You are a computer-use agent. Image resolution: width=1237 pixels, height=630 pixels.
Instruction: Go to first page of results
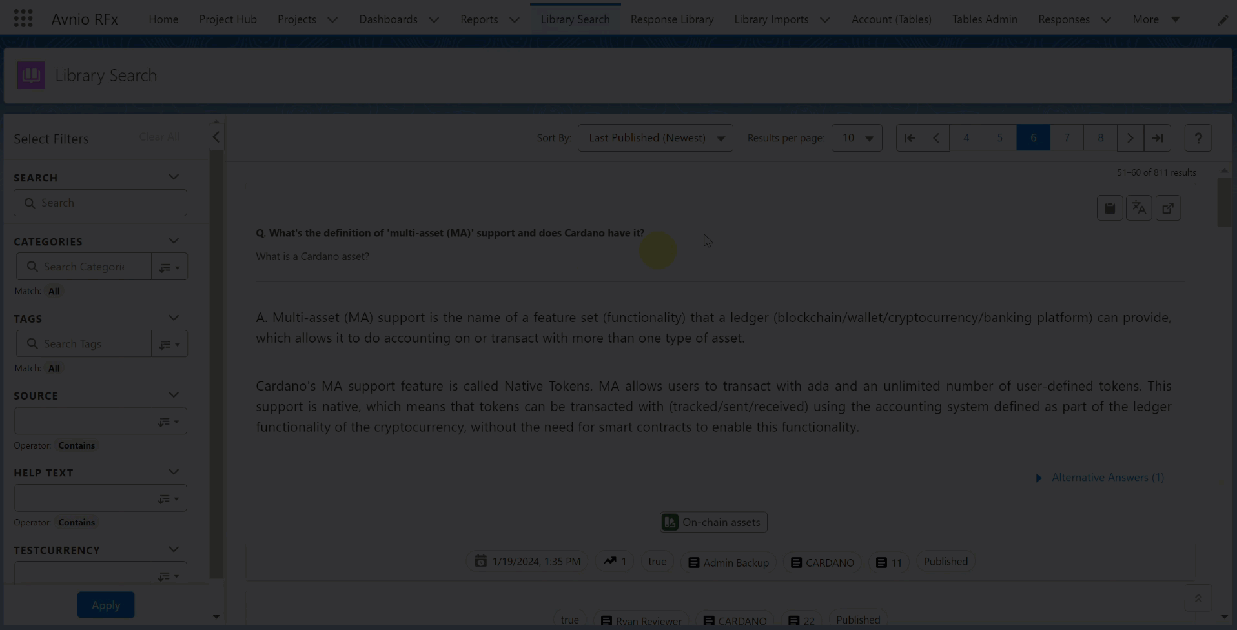pos(909,137)
